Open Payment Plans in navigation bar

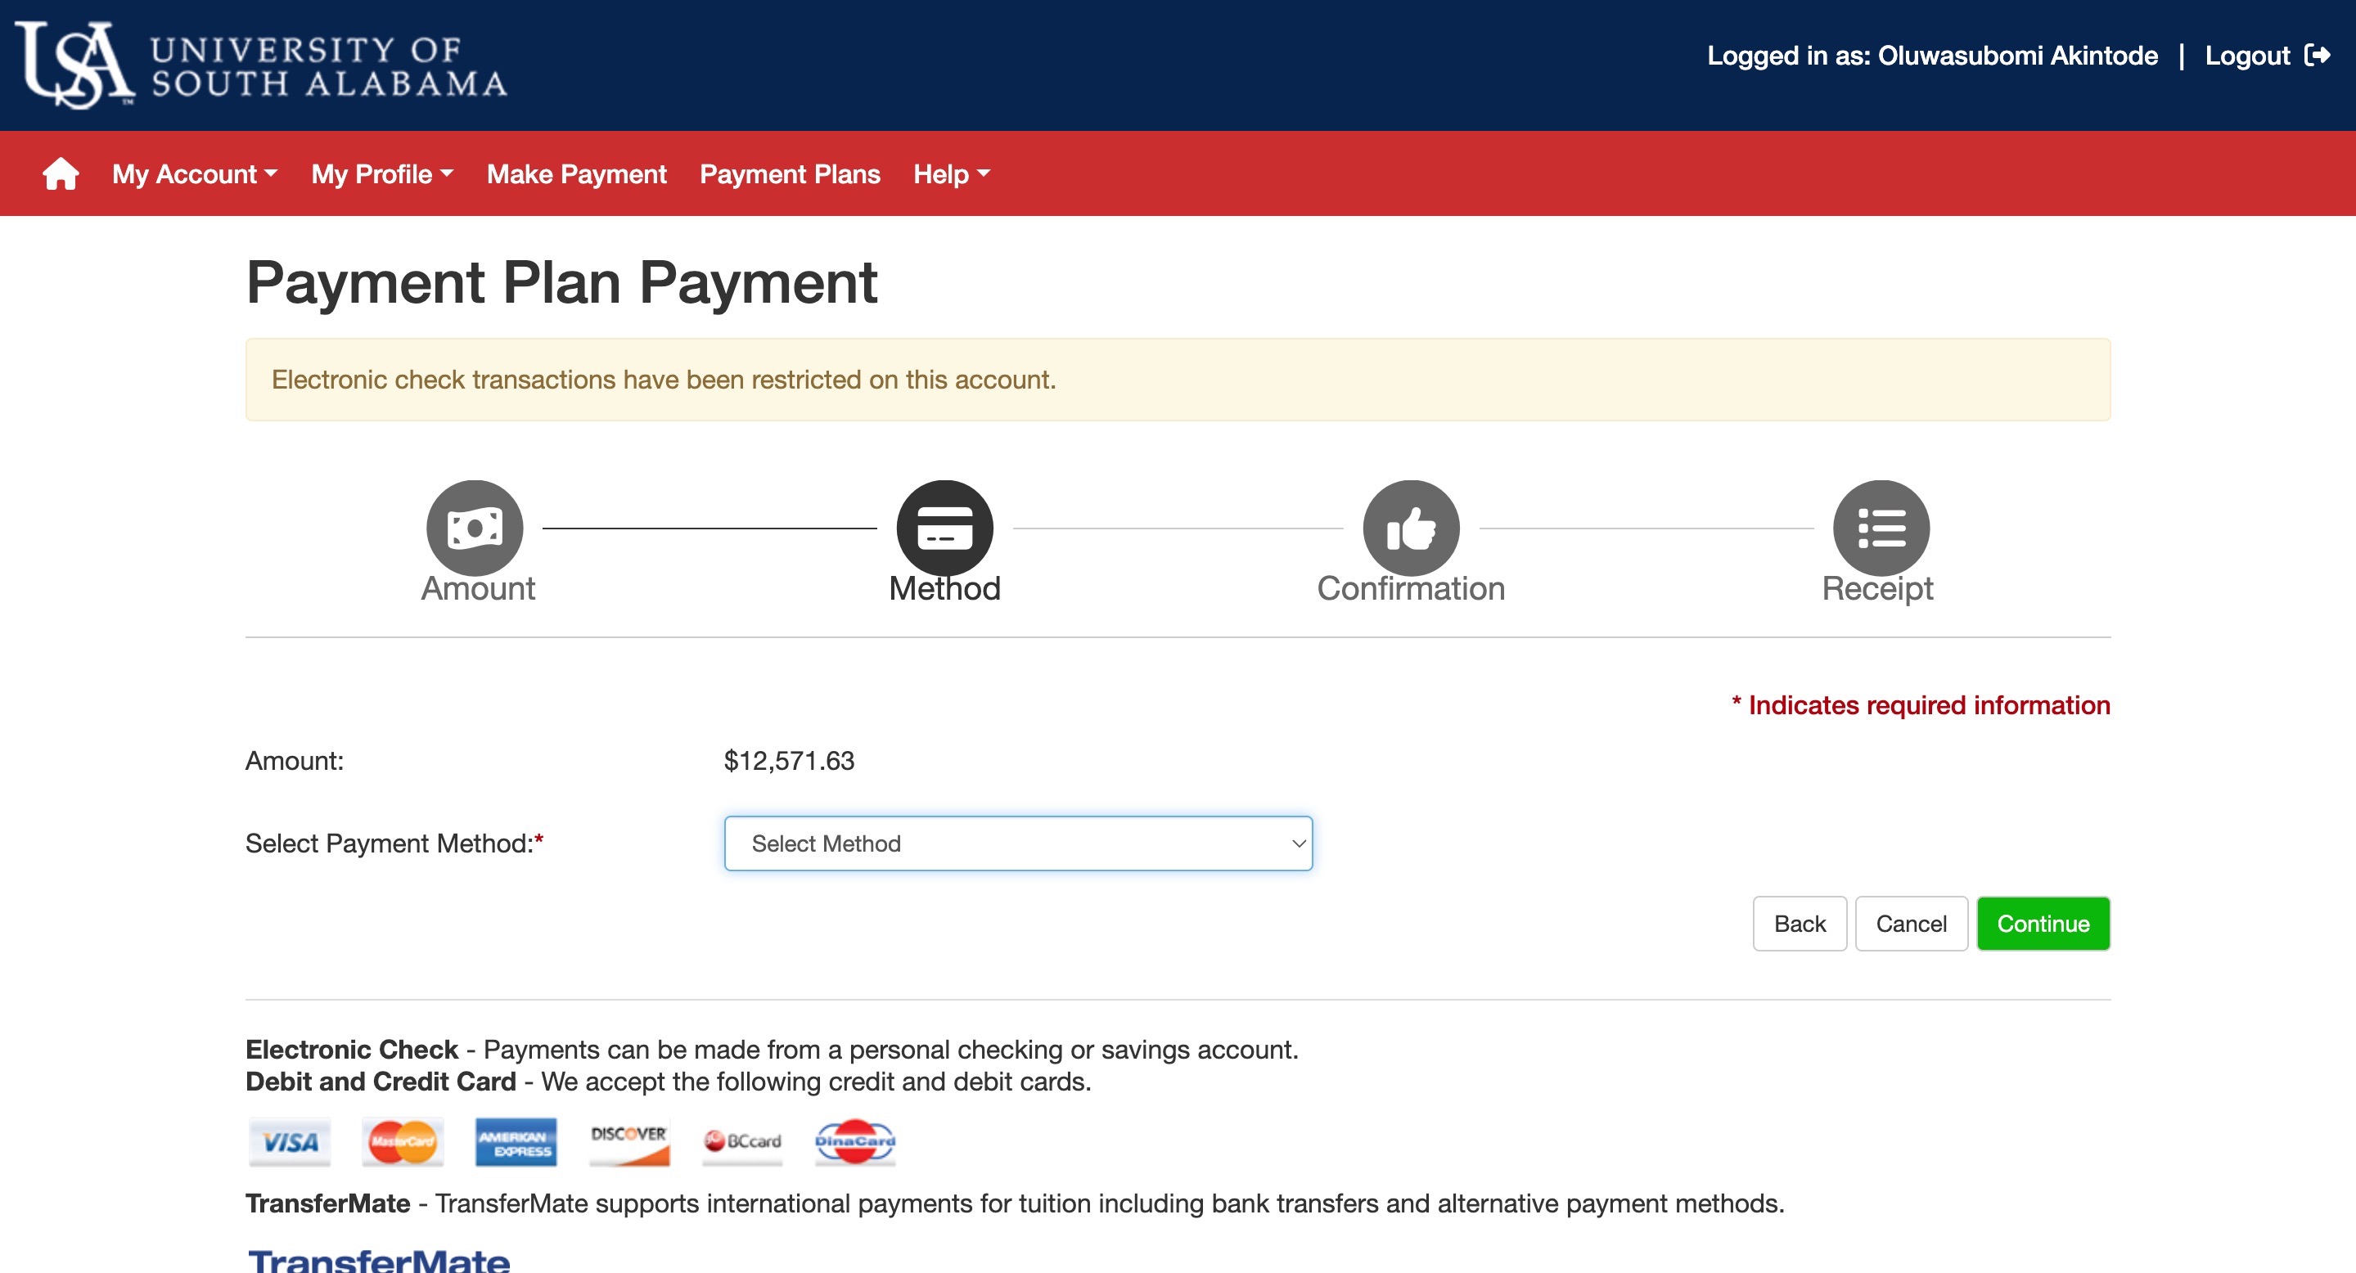790,173
